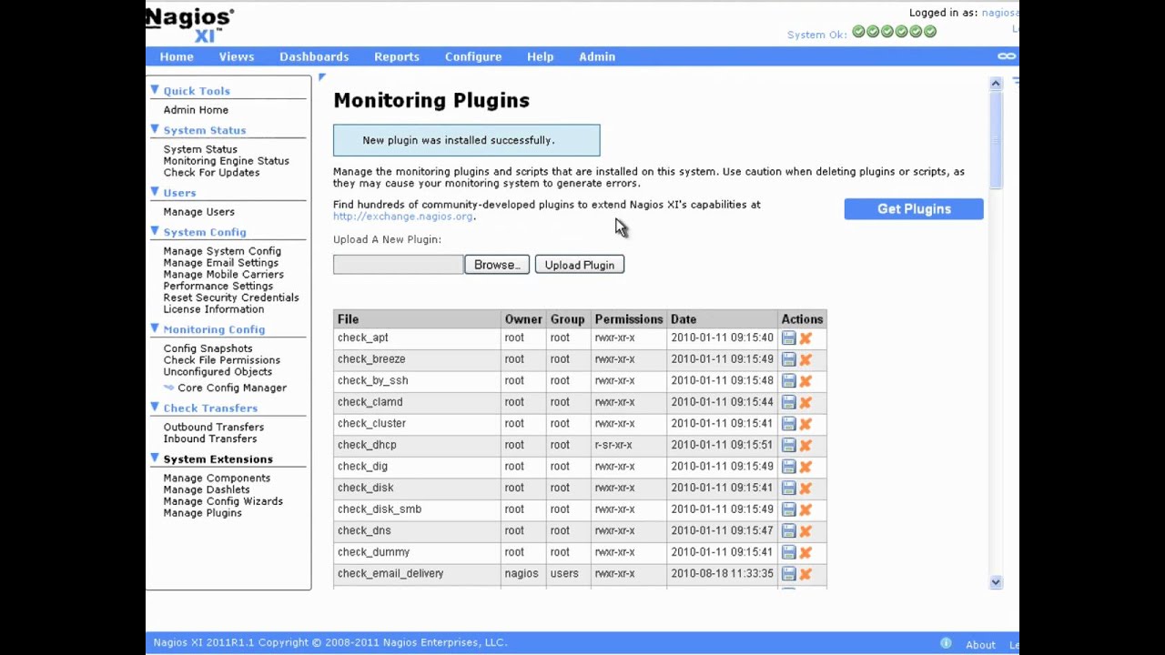
Task: Open the Home menu
Action: [x=177, y=56]
